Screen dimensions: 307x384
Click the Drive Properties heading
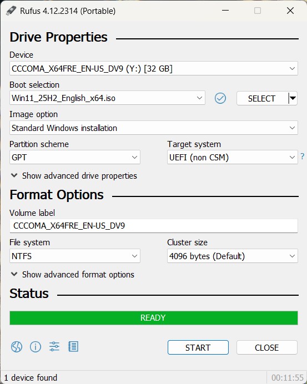(58, 37)
